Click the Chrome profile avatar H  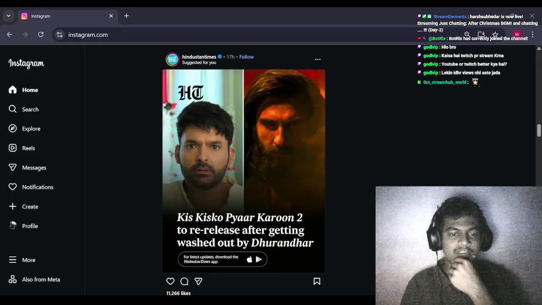(517, 35)
